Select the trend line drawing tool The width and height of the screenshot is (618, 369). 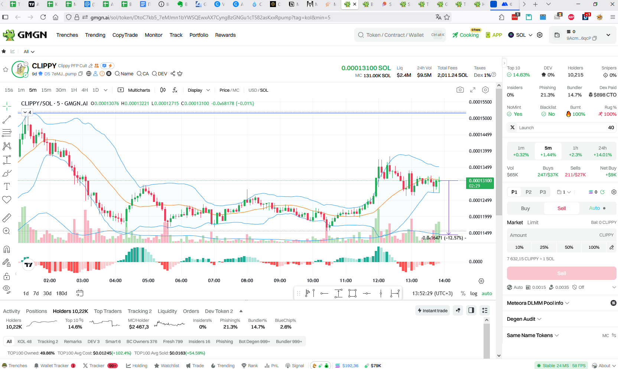click(x=7, y=120)
